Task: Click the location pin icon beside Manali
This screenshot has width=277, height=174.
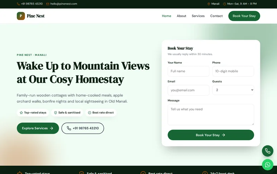Action: click(x=209, y=4)
